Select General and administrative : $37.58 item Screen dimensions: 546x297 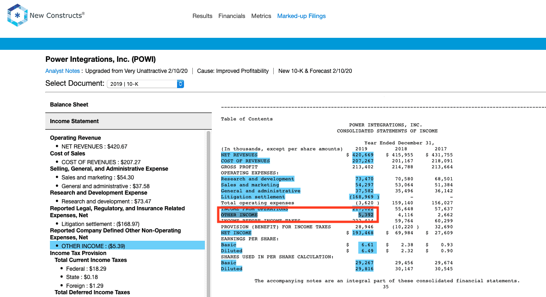pyautogui.click(x=105, y=186)
